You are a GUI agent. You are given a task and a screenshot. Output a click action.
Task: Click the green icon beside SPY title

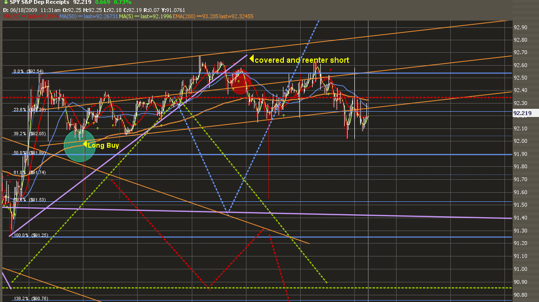coord(6,2)
